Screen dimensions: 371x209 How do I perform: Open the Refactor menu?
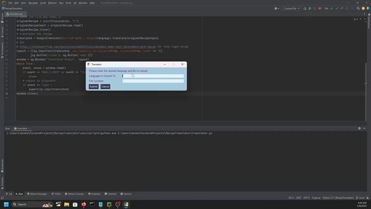point(53,3)
